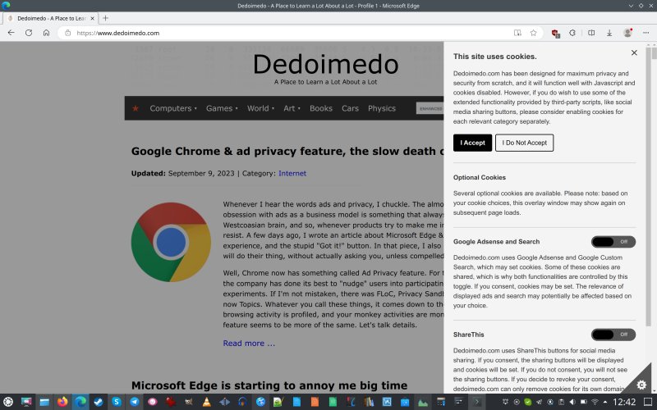Follow the Read more link

pos(249,343)
